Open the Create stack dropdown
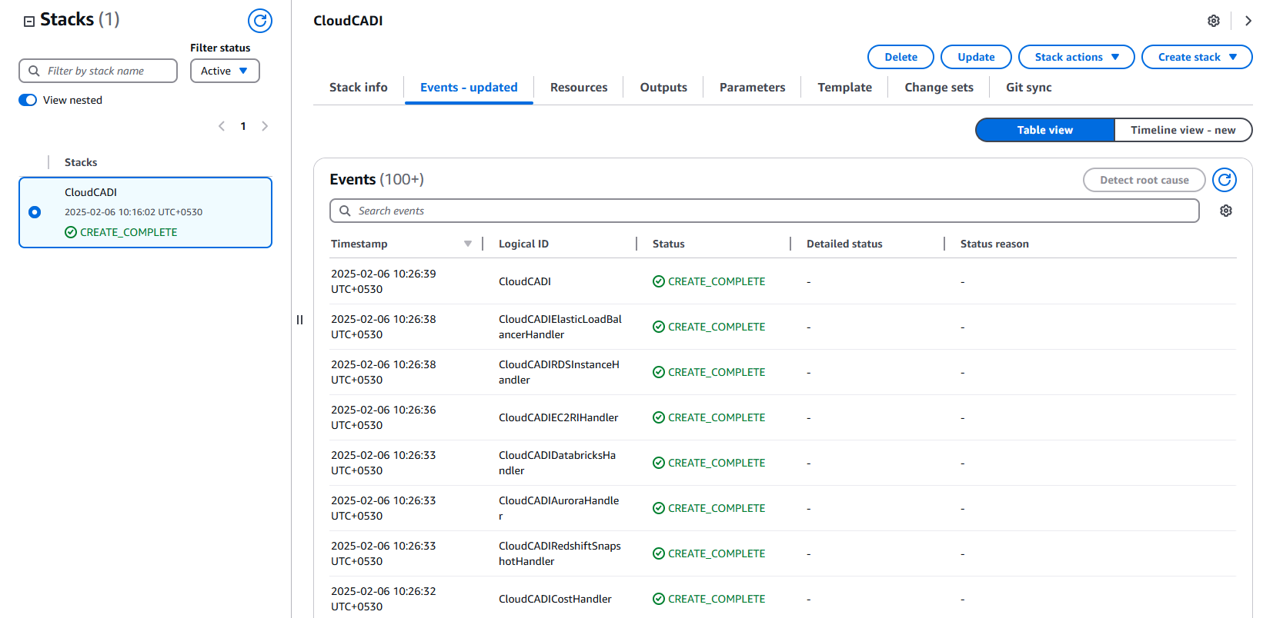 click(x=1197, y=57)
